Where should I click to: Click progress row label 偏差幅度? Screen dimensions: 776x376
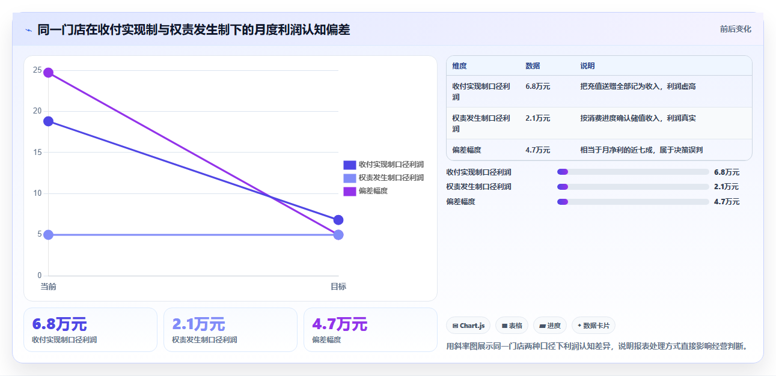[460, 202]
